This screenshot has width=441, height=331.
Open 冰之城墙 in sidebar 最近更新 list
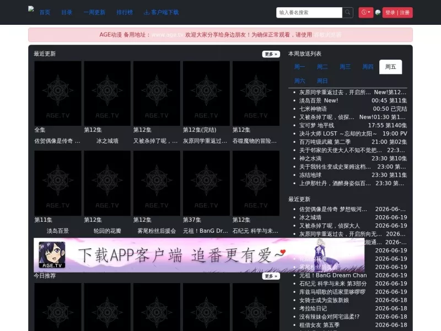coord(310,217)
